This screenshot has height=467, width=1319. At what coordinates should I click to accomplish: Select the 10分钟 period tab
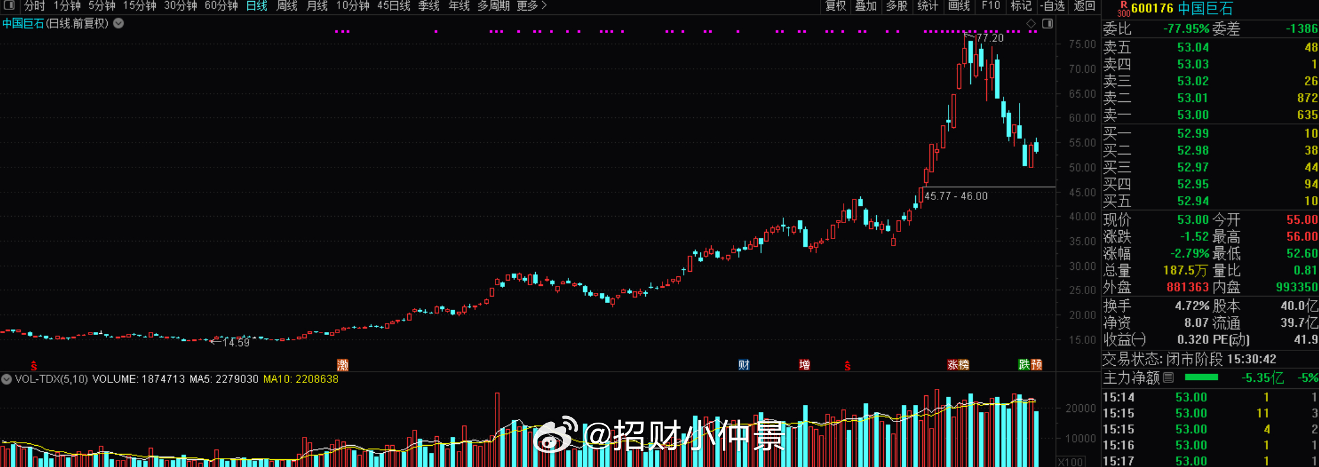352,6
